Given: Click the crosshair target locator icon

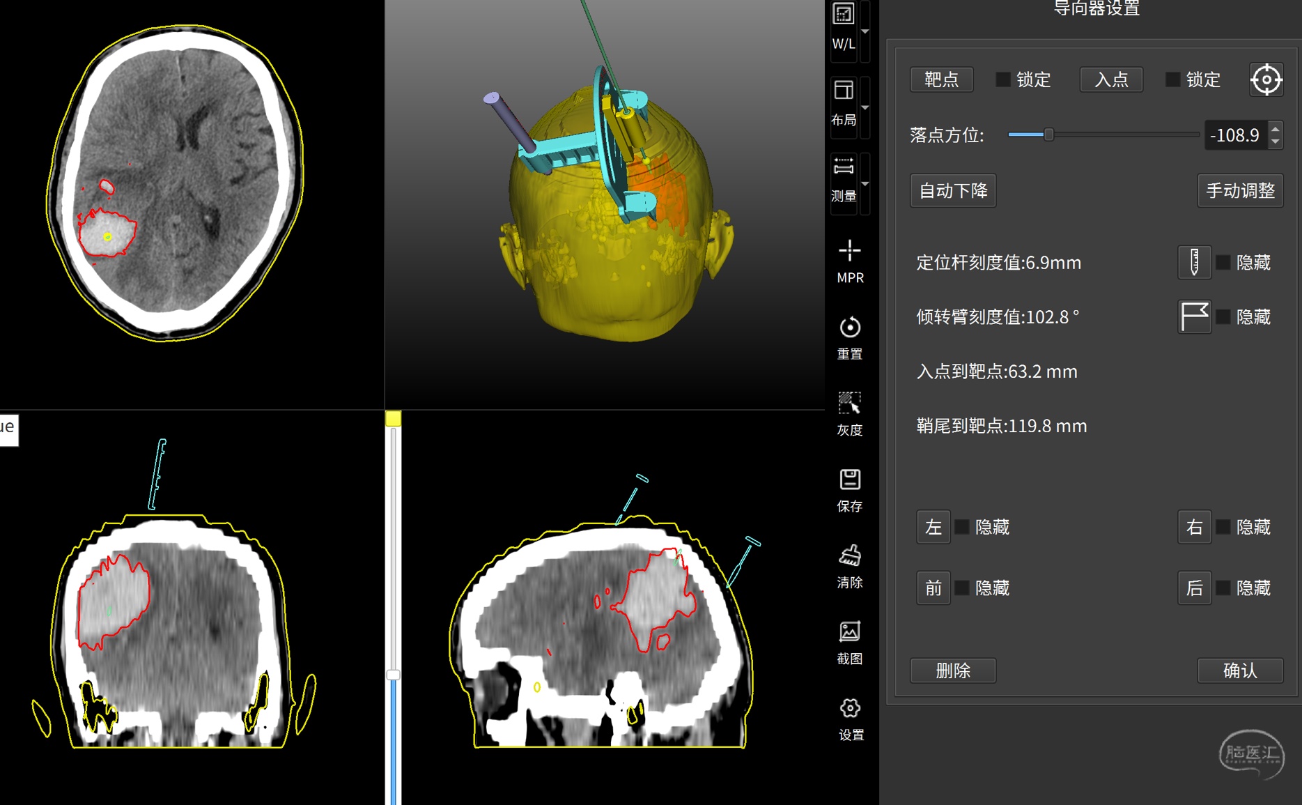Looking at the screenshot, I should [x=1266, y=79].
